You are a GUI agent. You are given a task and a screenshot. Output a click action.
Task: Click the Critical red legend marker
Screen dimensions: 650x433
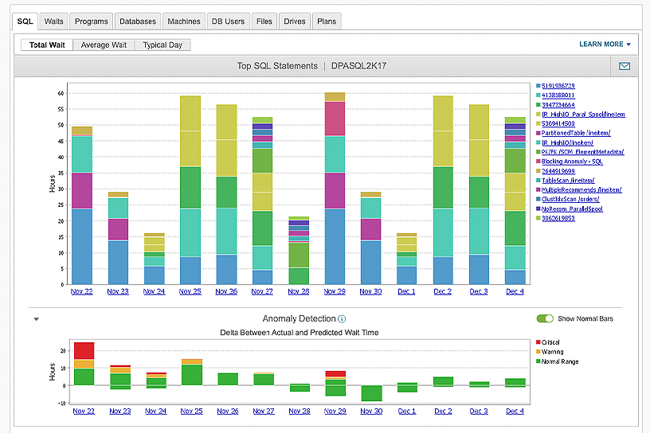[538, 343]
